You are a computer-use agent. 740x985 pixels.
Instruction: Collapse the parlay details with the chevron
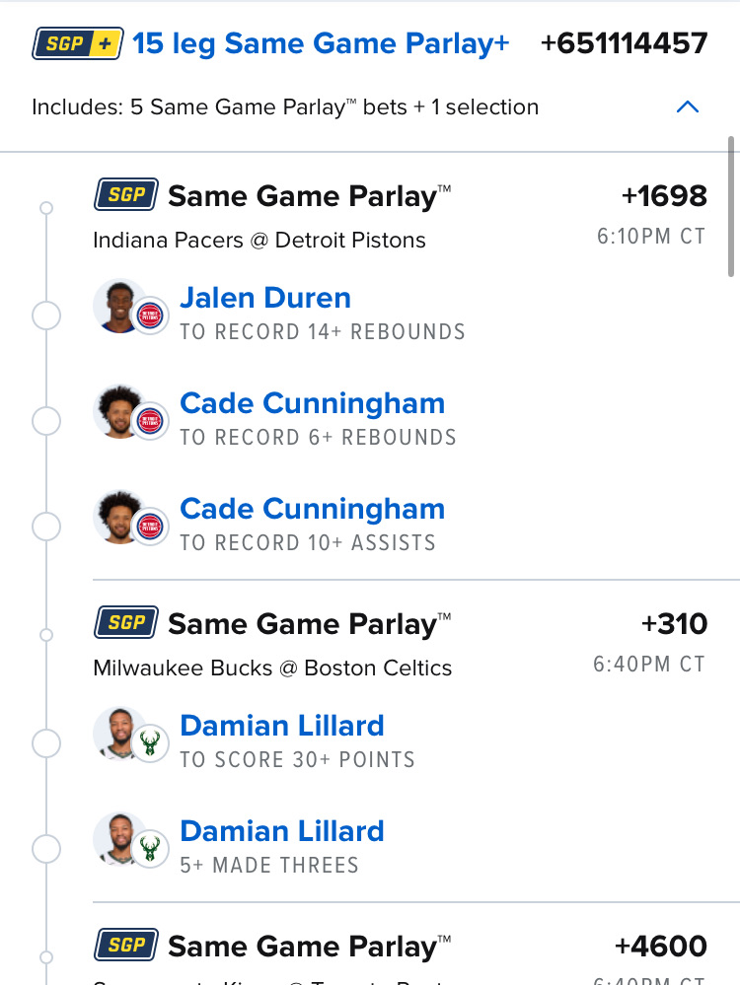tap(688, 106)
